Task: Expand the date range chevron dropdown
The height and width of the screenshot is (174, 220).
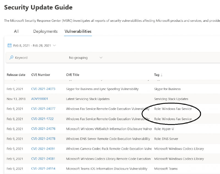Action: click(54, 45)
